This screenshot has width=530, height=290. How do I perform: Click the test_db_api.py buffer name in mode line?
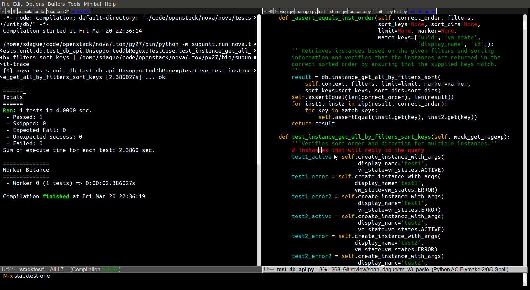pyautogui.click(x=295, y=269)
